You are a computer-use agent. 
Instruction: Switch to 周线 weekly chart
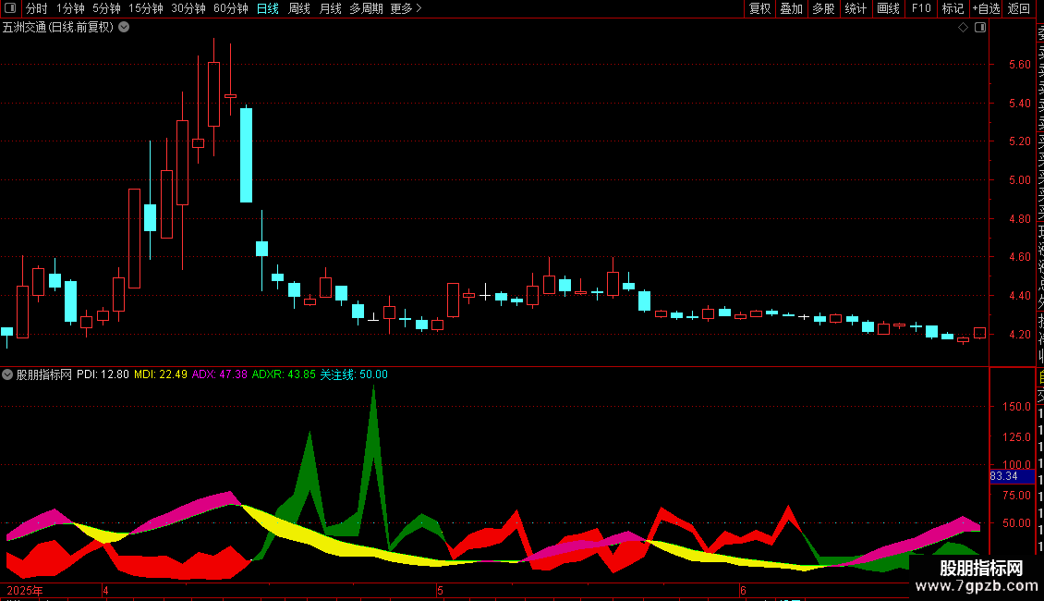coord(299,8)
